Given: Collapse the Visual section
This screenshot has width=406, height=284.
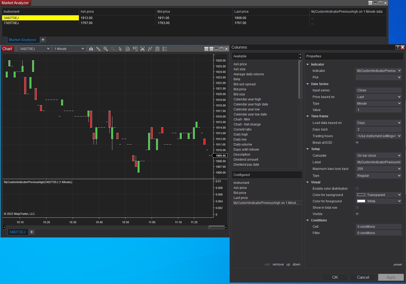Looking at the screenshot, I should 308,182.
